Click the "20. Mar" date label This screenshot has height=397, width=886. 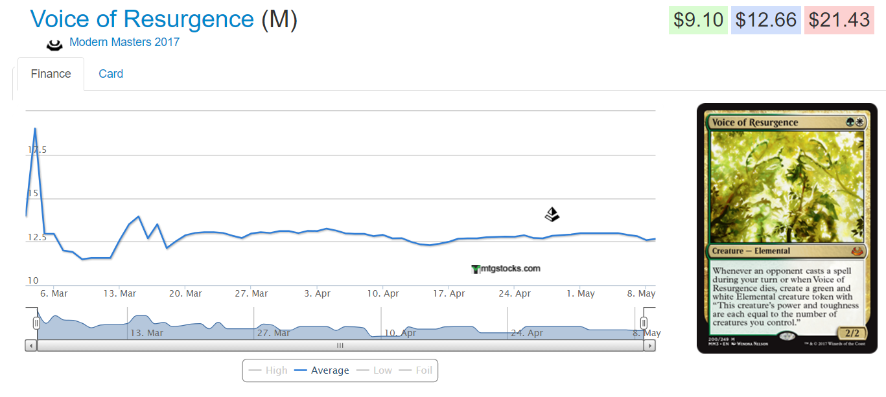185,293
